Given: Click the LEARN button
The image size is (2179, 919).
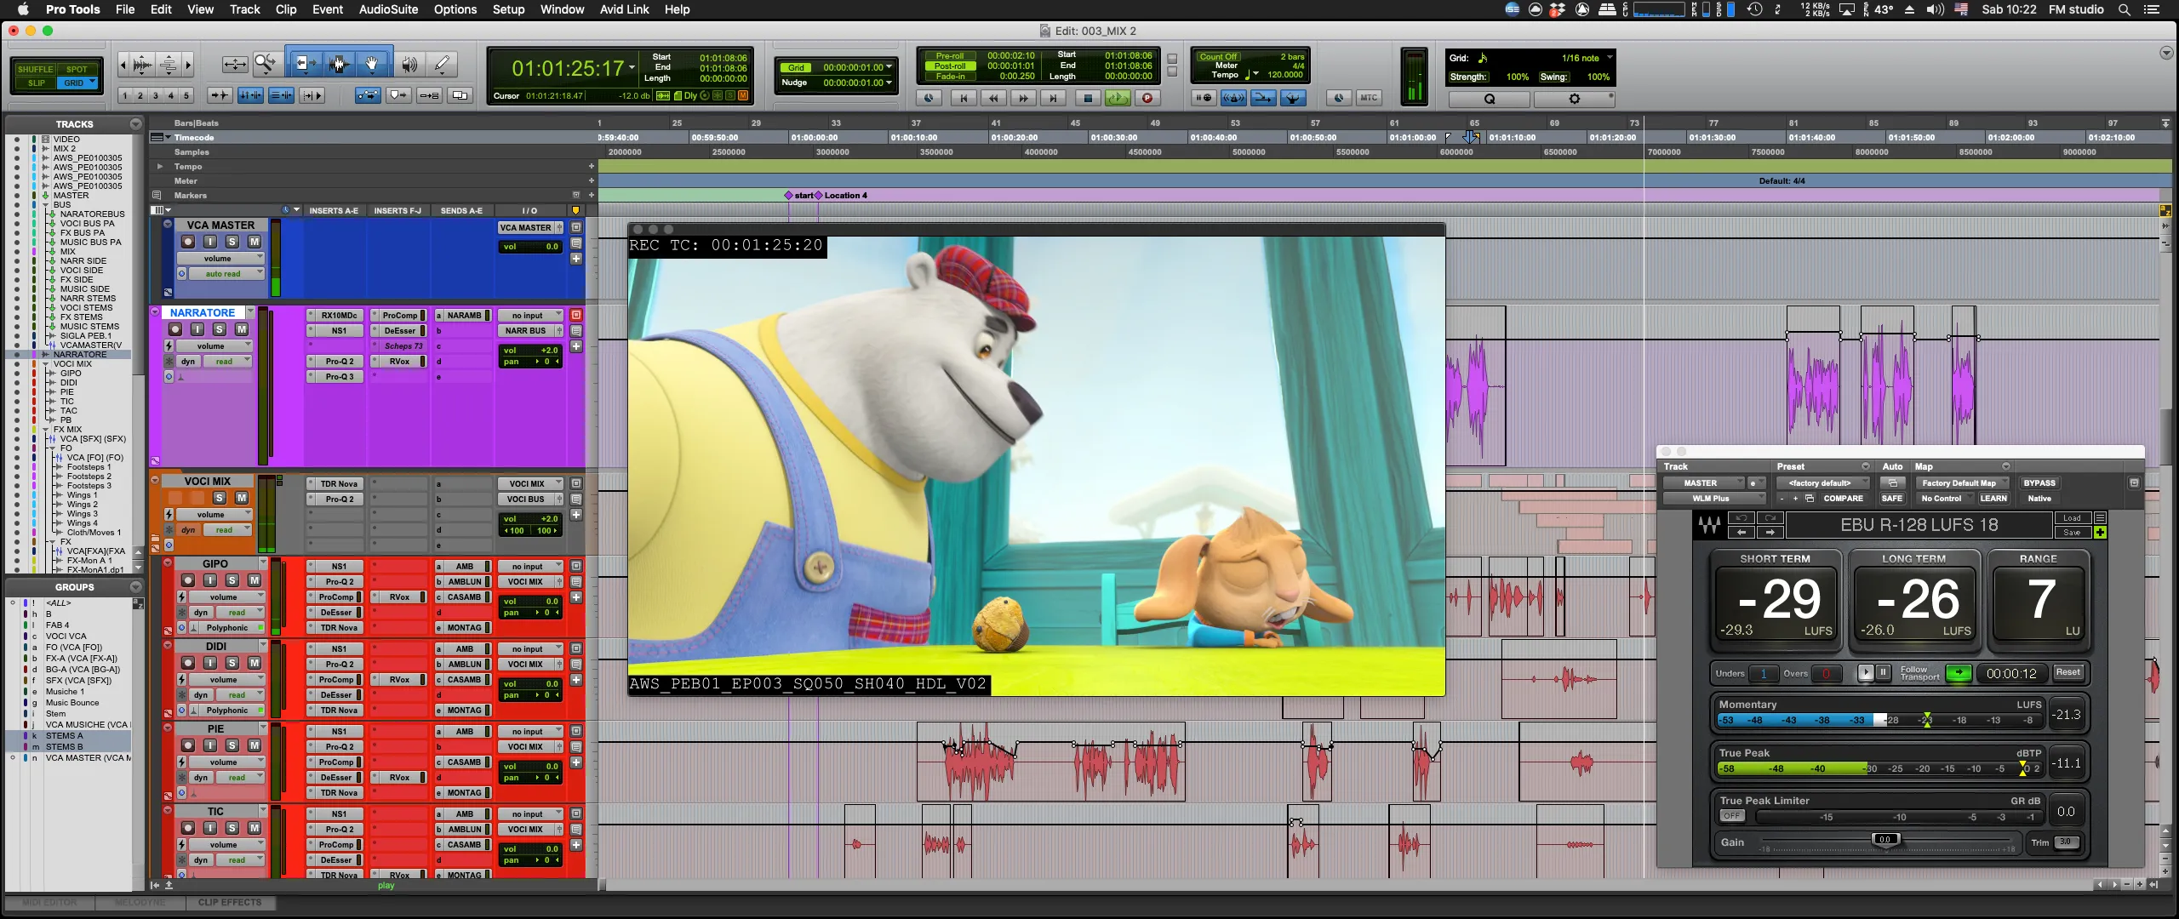Looking at the screenshot, I should (1993, 499).
